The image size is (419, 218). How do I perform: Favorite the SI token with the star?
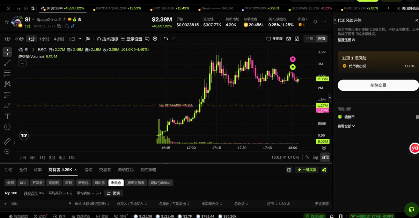7,22
